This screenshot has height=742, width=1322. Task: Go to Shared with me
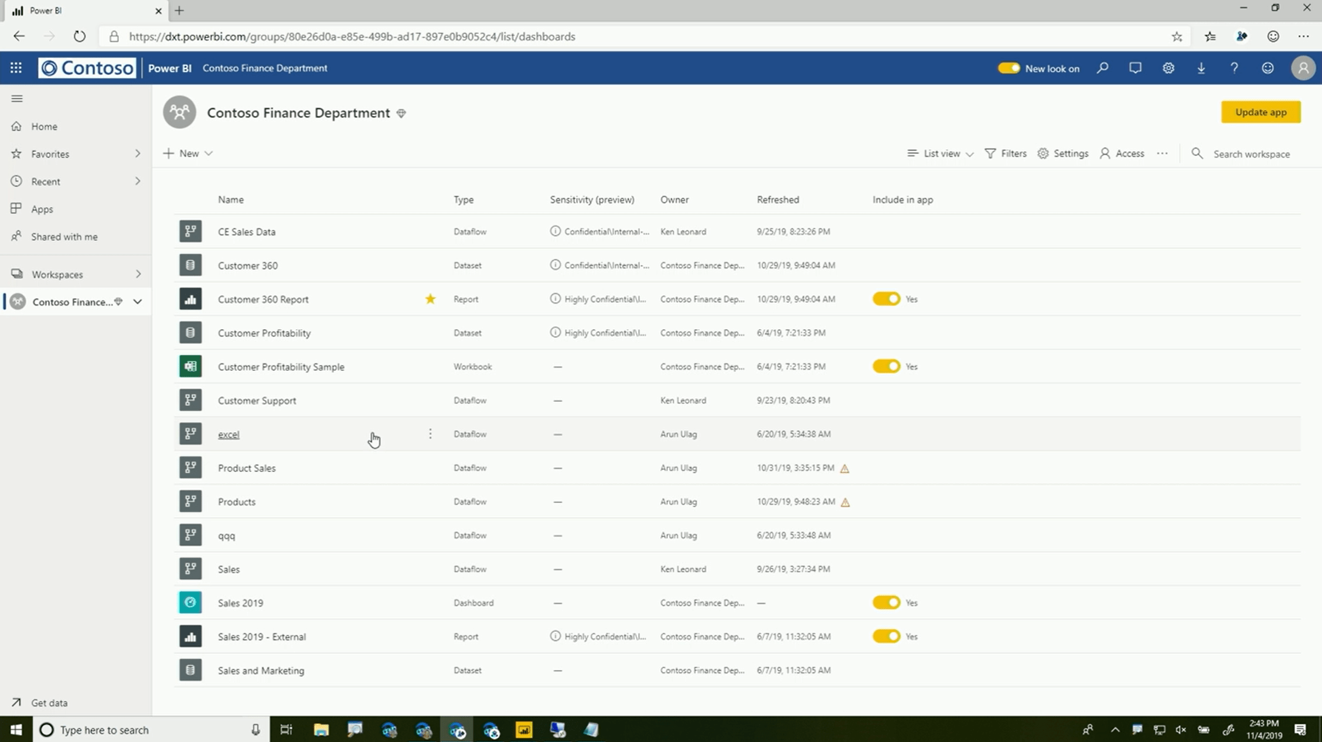[64, 237]
